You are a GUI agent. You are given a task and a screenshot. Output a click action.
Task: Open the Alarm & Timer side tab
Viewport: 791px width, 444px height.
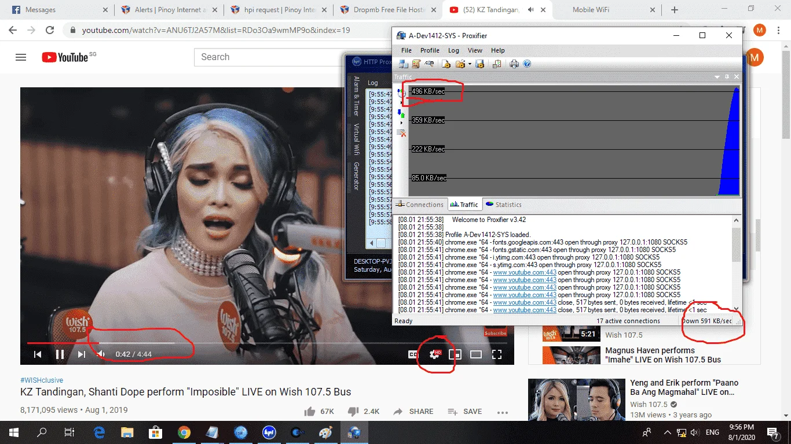click(x=356, y=96)
